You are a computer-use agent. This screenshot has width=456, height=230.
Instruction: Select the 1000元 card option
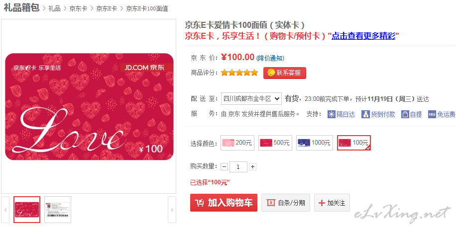[x=315, y=143]
